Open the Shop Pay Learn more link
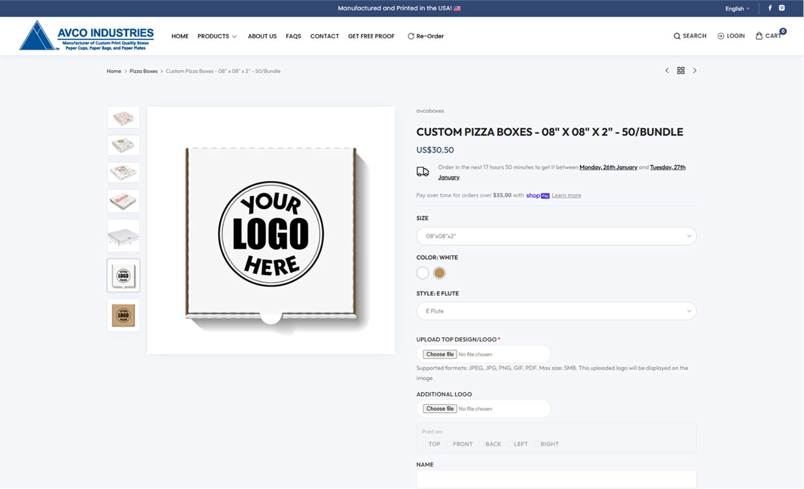 (566, 195)
